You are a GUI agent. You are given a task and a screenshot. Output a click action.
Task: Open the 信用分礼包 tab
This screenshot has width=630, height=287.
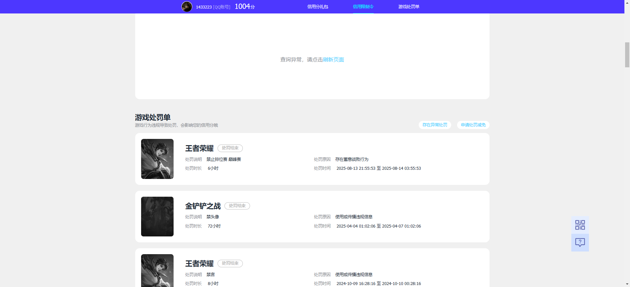tap(318, 7)
